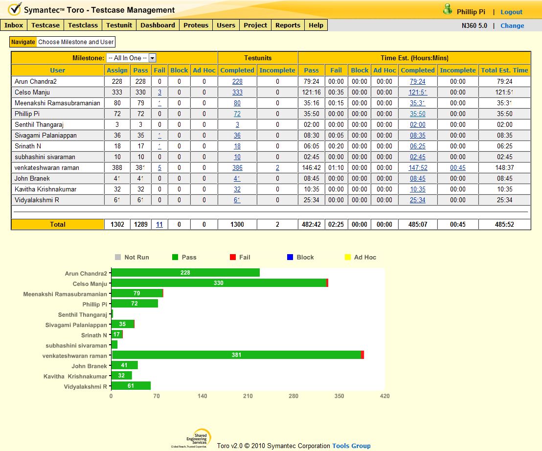Click the total Fail count 11 link
Viewport: 542px width, 451px height.
click(x=159, y=224)
